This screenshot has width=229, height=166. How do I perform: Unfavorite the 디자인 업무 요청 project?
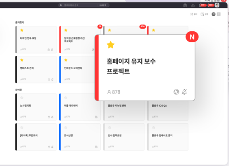pyautogui.click(x=22, y=30)
